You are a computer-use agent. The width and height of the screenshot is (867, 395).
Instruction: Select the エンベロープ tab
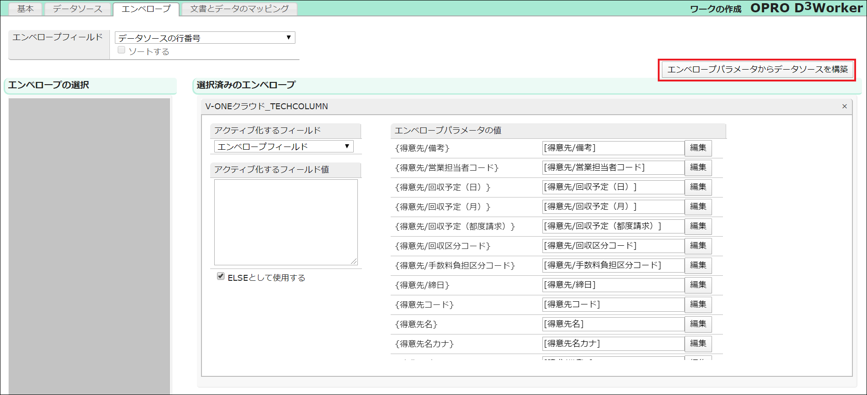point(146,9)
